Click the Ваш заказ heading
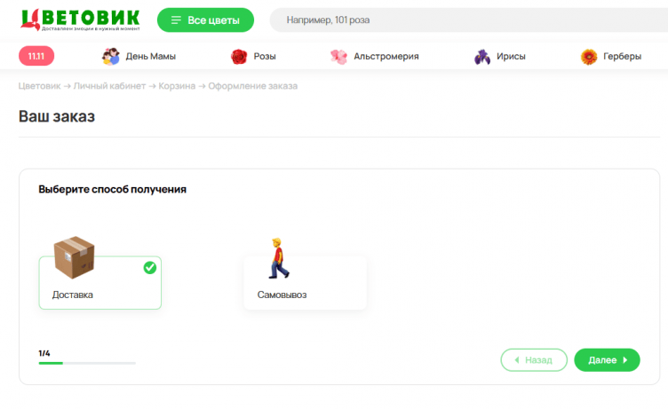The width and height of the screenshot is (668, 409). pos(57,116)
